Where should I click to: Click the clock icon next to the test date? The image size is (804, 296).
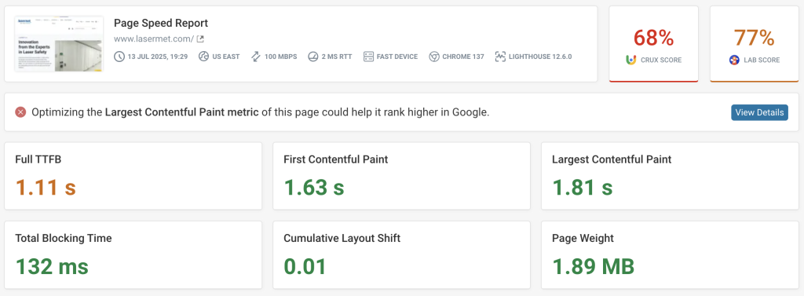[x=119, y=57]
